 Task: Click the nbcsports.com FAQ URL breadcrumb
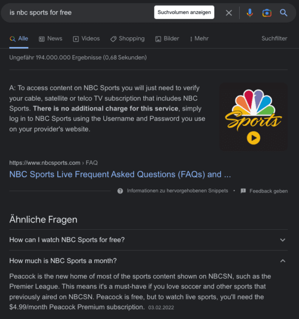[x=54, y=163]
